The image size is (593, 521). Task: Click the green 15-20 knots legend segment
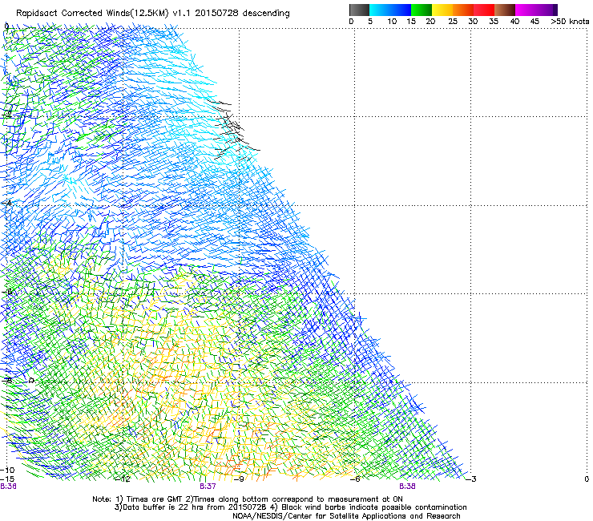pos(422,10)
